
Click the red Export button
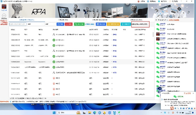point(69,24)
